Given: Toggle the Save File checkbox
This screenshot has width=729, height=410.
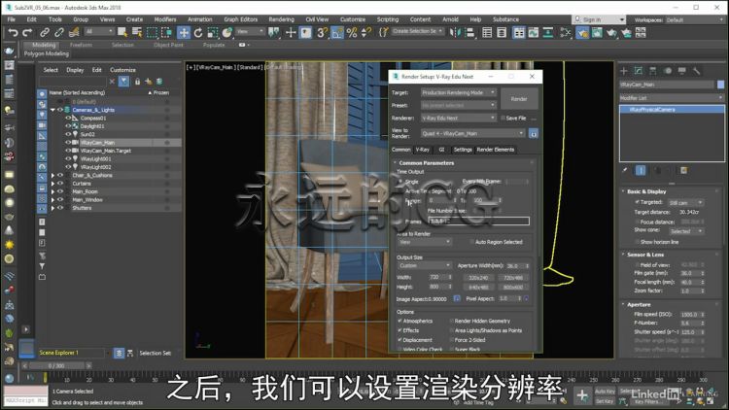Looking at the screenshot, I should [x=503, y=119].
